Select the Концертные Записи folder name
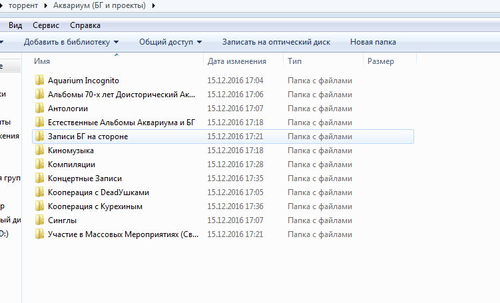 85,178
